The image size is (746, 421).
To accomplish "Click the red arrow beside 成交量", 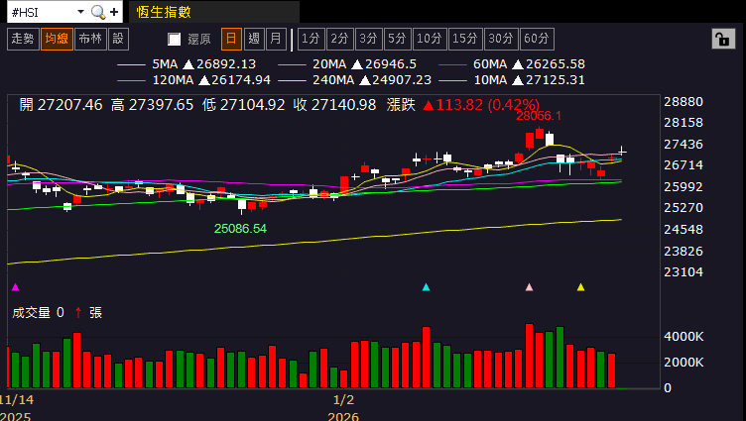I will (x=77, y=312).
